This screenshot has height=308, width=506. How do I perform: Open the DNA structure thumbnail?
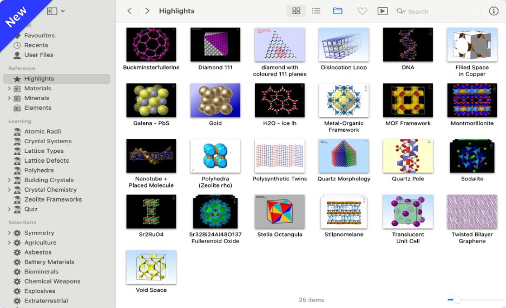point(408,44)
